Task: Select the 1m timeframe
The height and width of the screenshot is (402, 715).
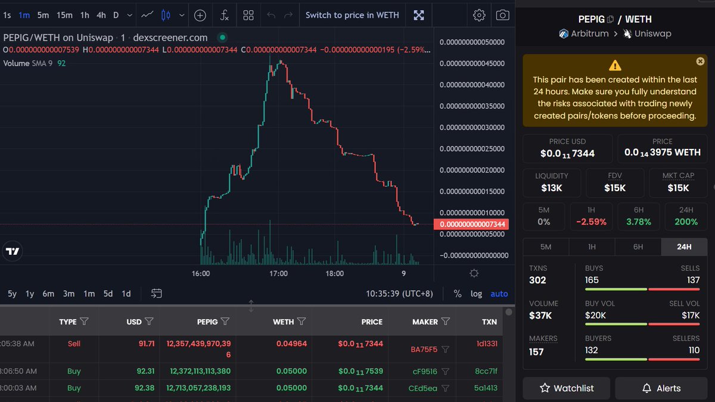Action: coord(24,15)
